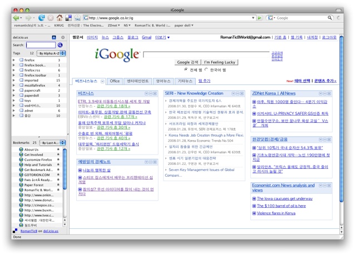Expand the zdnet tag disclosure triangle
This screenshot has height=255, width=355.
pos(14,111)
